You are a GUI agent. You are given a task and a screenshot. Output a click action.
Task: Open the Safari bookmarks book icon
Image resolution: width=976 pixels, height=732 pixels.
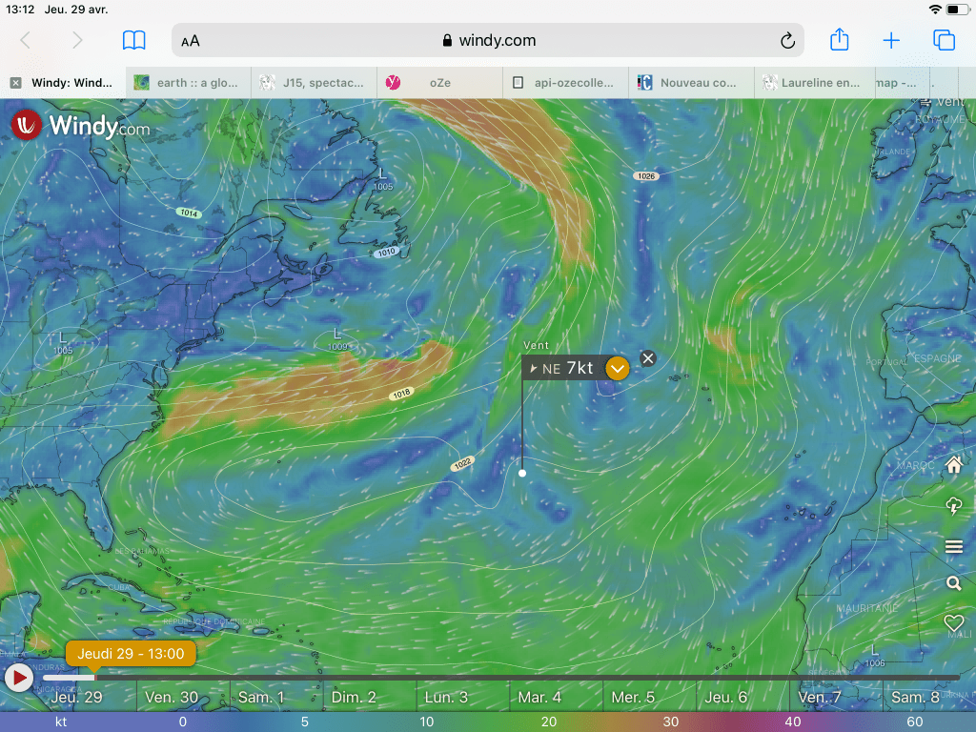(x=134, y=41)
